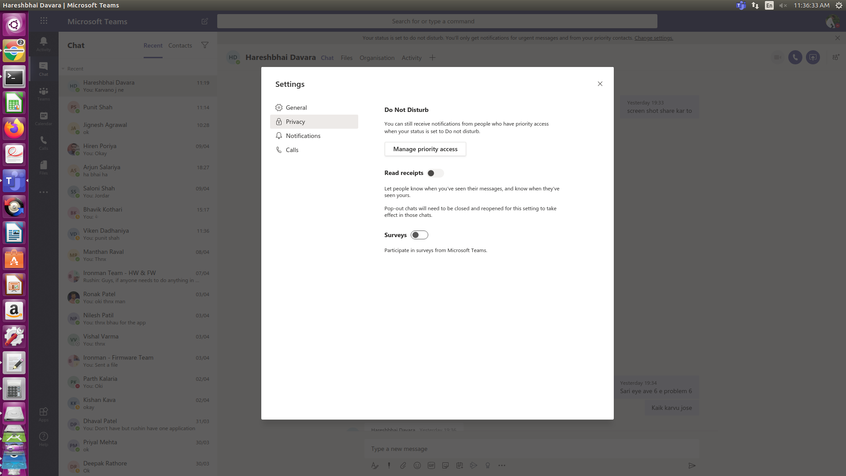Open the Format text options

click(375, 465)
